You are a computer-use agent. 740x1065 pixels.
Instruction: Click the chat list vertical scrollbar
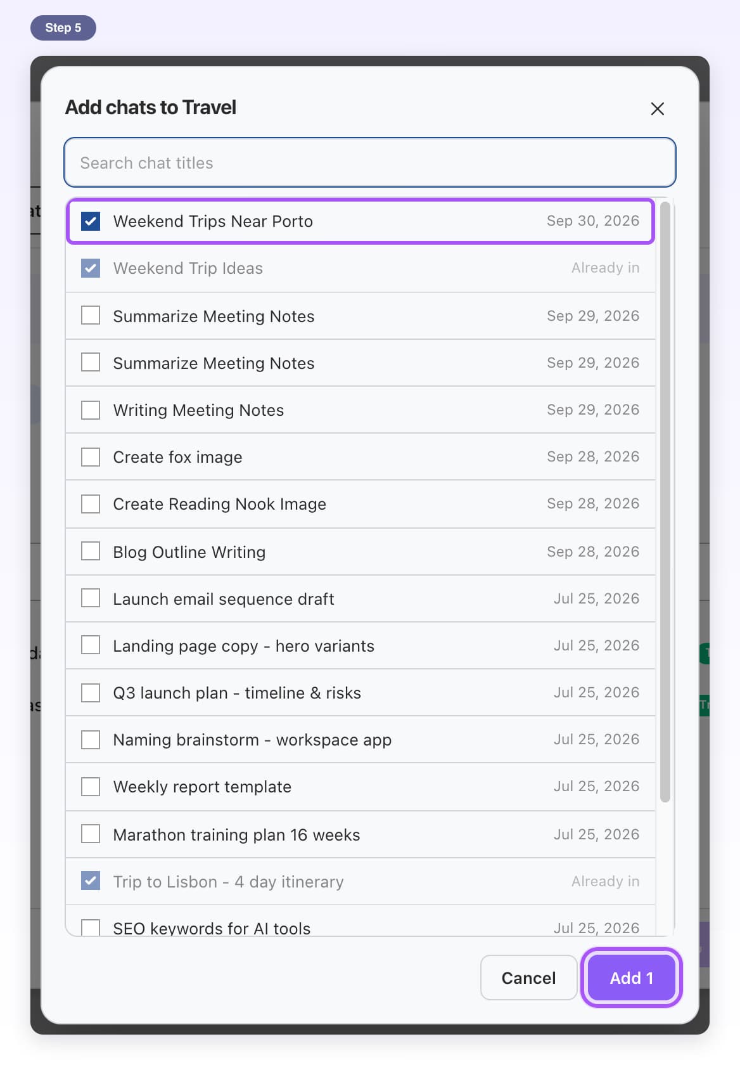[x=665, y=502]
